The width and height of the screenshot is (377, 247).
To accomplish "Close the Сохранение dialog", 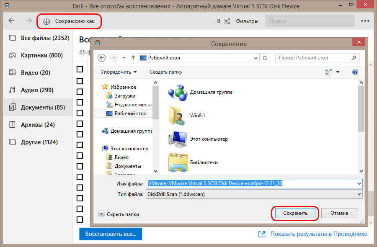I will coord(359,42).
